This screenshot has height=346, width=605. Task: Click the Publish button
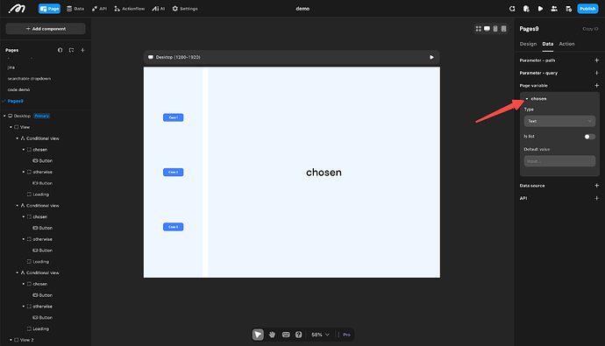pos(587,9)
